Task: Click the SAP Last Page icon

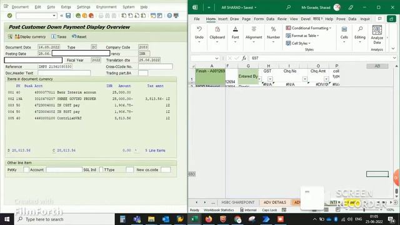Action: tap(143, 16)
